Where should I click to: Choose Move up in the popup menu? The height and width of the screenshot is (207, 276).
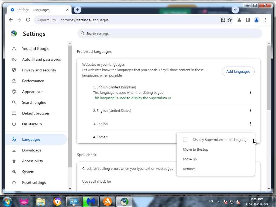point(215,159)
